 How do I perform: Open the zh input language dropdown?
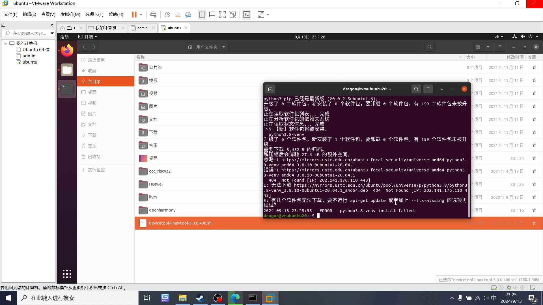coord(499,37)
